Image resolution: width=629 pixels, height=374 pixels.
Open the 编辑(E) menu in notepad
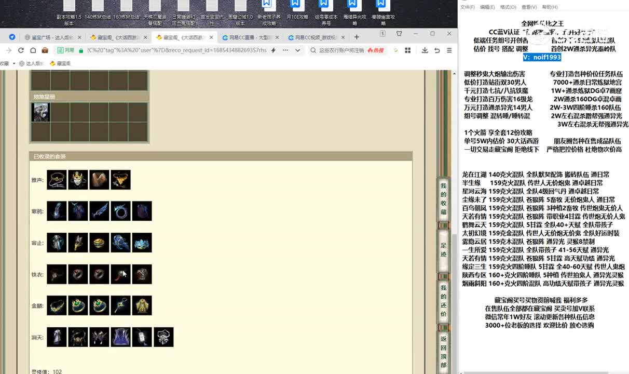[487, 7]
